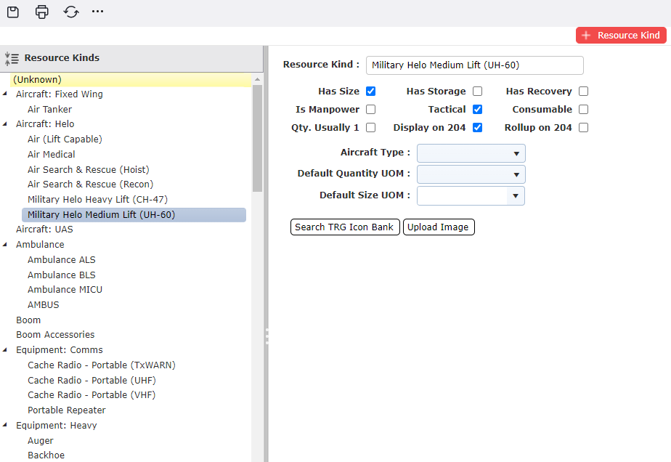Screen dimensions: 671x462
Task: Collapse the Equipment: Comms node
Action: [4, 350]
